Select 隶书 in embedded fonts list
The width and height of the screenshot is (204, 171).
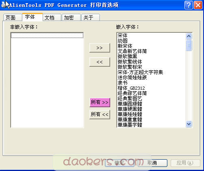click(122, 83)
